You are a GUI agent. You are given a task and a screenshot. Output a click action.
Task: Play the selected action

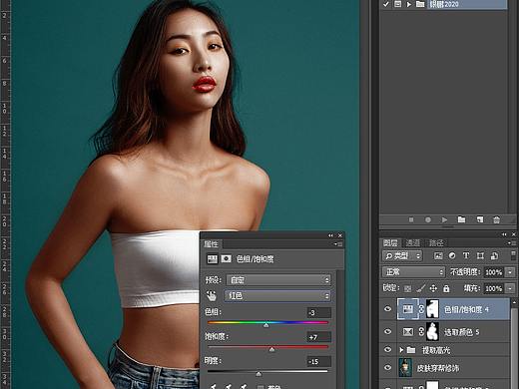(444, 219)
